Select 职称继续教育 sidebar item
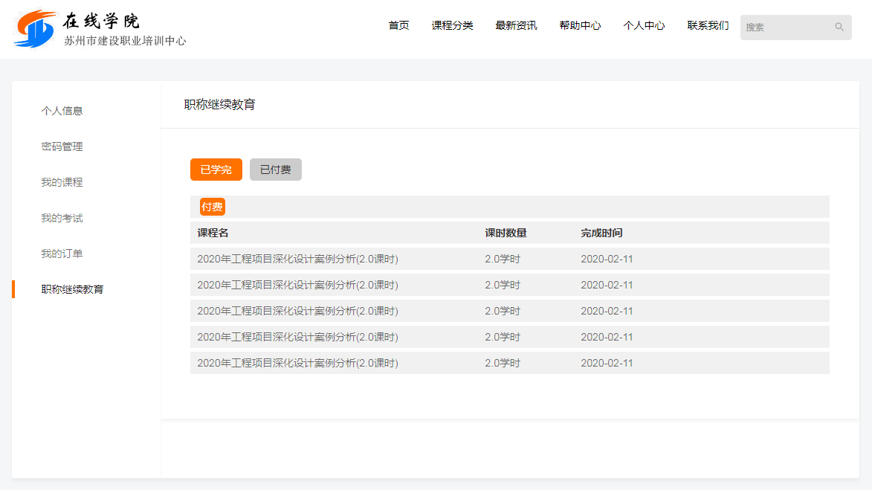The height and width of the screenshot is (490, 872). pyautogui.click(x=72, y=289)
